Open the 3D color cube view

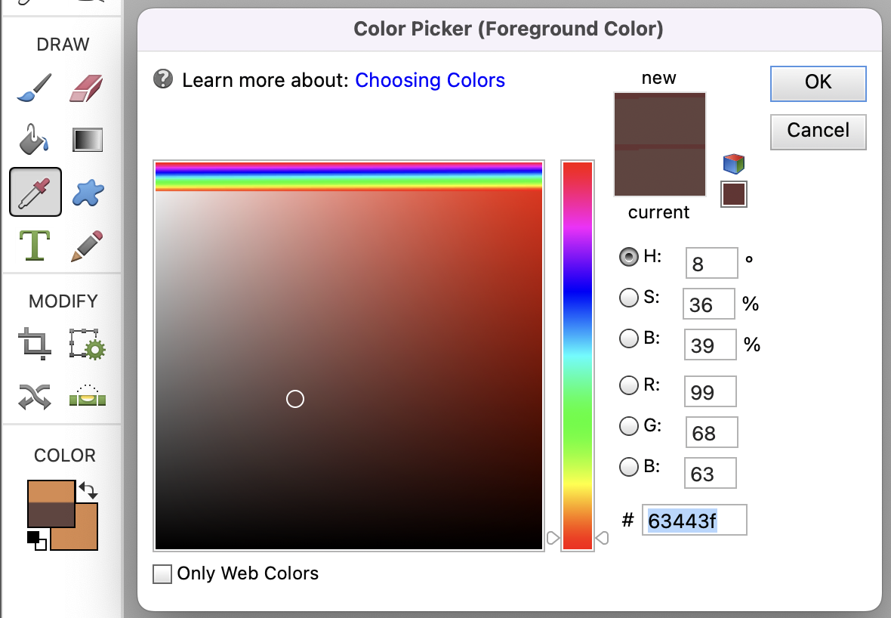(733, 163)
